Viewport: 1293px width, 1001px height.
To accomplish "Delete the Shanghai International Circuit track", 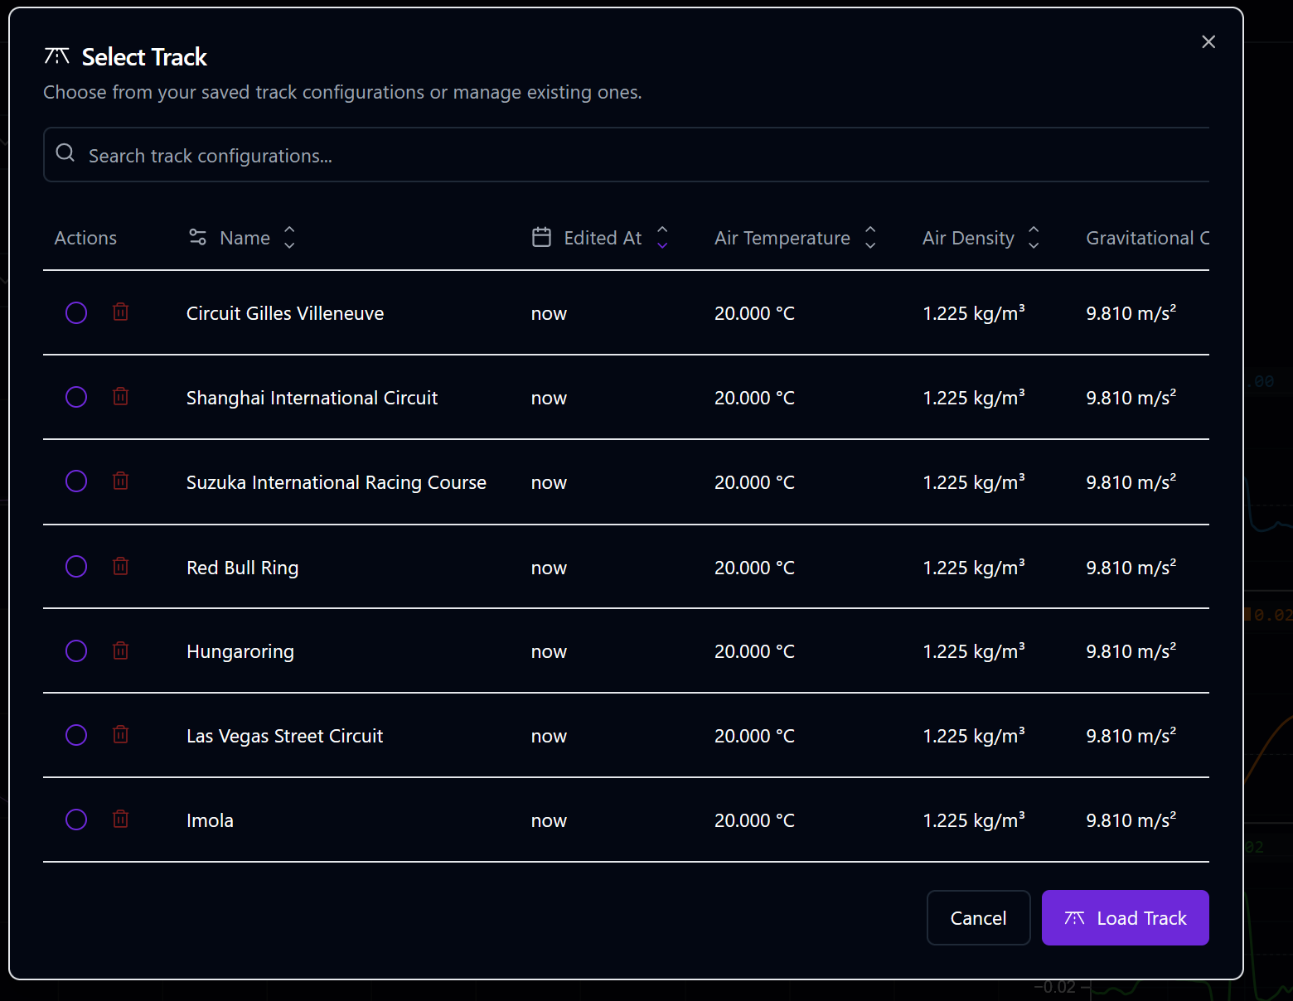I will pos(121,397).
